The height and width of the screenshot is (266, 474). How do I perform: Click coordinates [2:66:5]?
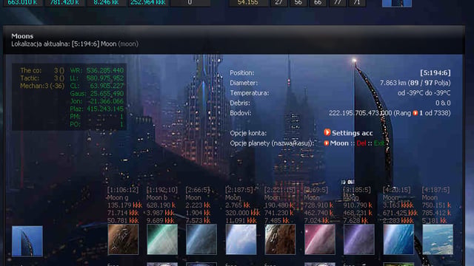198,190
